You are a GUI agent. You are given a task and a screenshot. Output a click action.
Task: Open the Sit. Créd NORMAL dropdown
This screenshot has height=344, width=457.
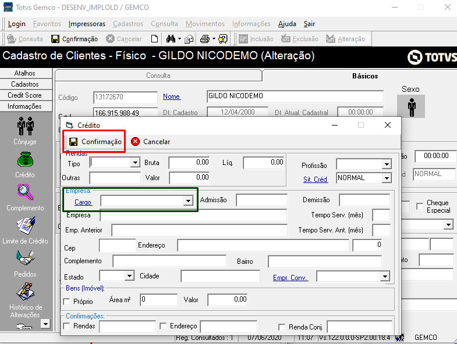[x=387, y=178]
